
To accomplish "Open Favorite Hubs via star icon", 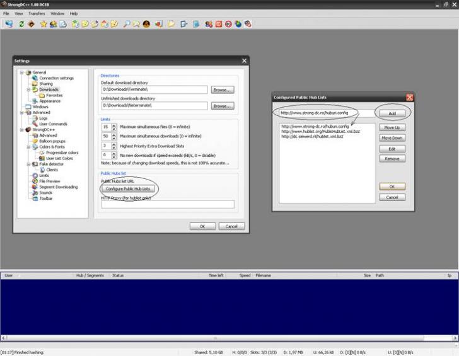I will 44,24.
